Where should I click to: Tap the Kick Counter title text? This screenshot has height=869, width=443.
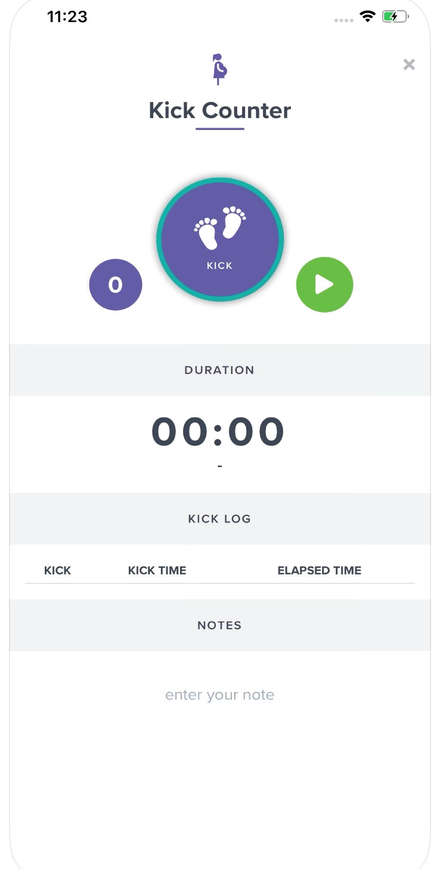219,110
